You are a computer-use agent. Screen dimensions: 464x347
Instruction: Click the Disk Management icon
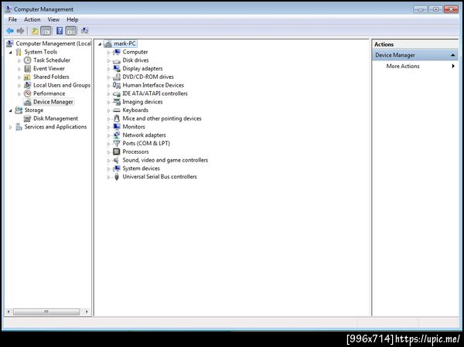tap(27, 118)
